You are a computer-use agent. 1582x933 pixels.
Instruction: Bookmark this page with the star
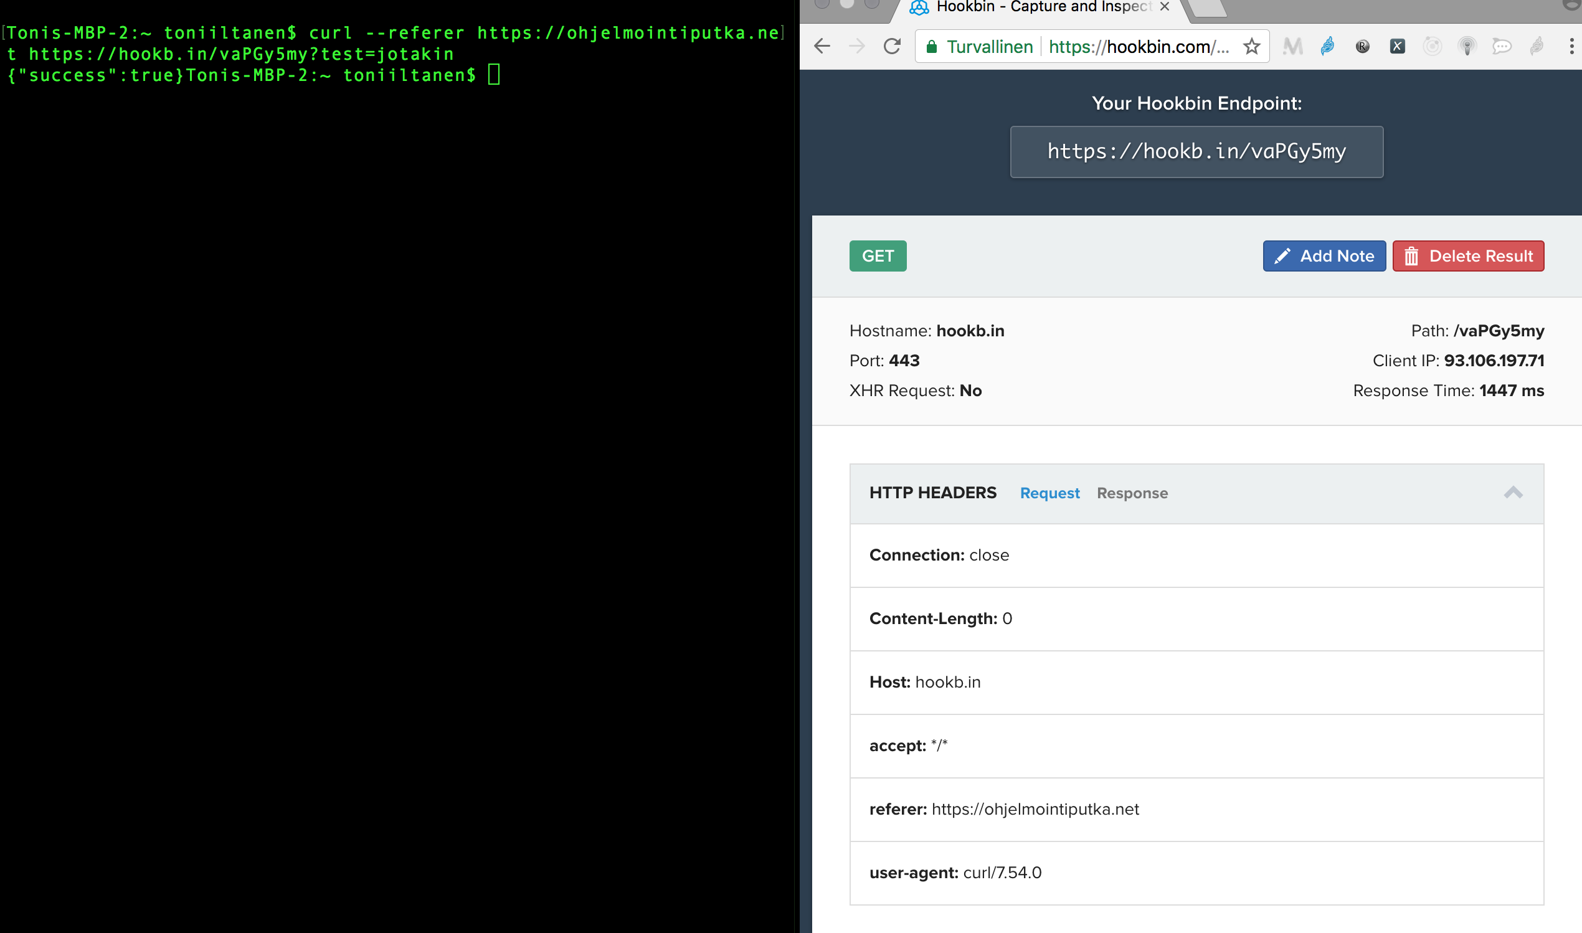(1251, 46)
